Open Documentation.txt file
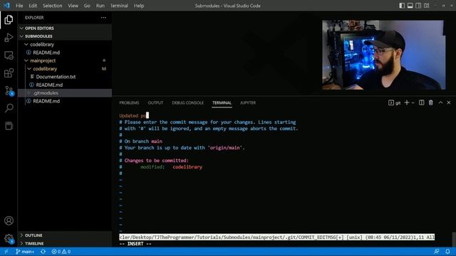The width and height of the screenshot is (456, 256). (65, 77)
